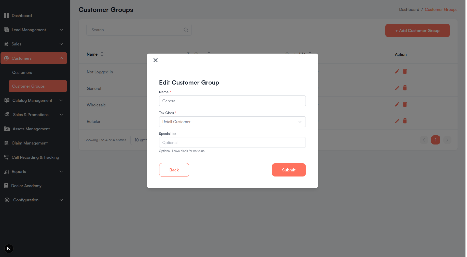Click the Sales & Promotions tag icon
The width and height of the screenshot is (467, 257).
point(7,115)
